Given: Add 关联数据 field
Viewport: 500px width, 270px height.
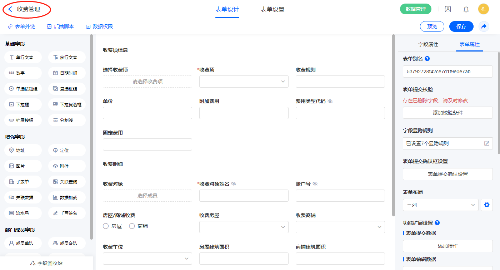Looking at the screenshot, I should tap(23, 197).
